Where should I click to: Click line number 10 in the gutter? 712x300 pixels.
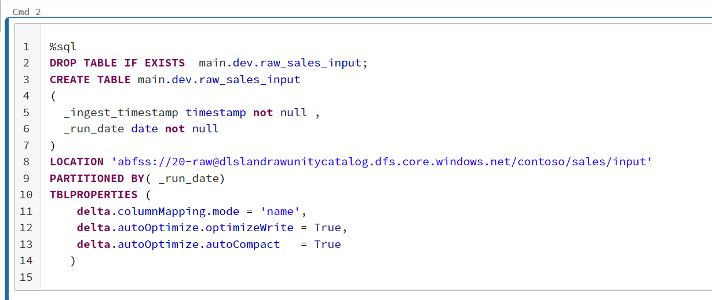pyautogui.click(x=26, y=195)
